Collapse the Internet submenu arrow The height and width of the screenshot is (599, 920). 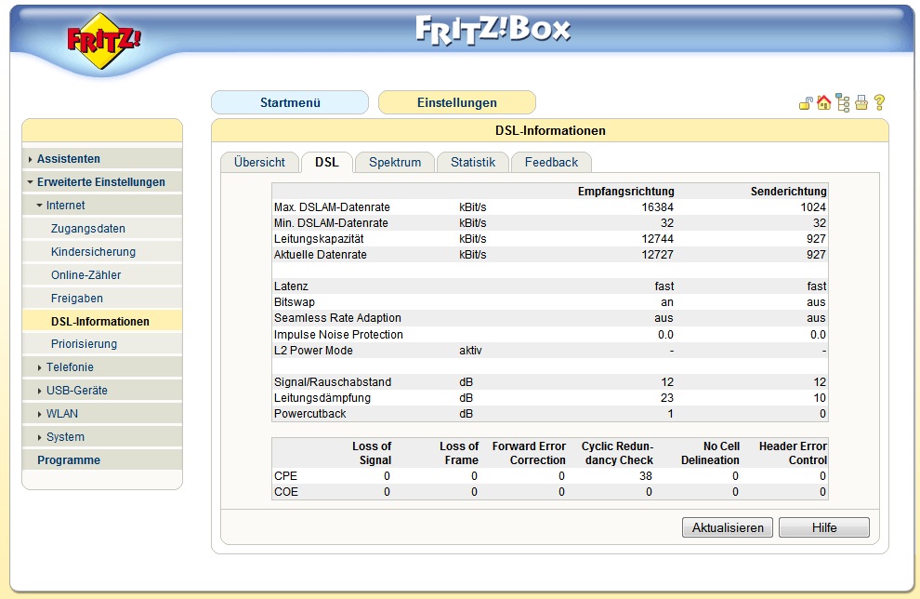tap(39, 206)
